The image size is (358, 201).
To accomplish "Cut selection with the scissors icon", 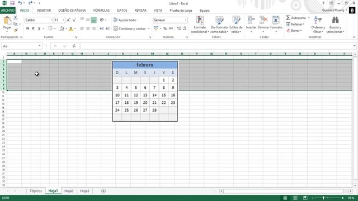I will click(16, 17).
